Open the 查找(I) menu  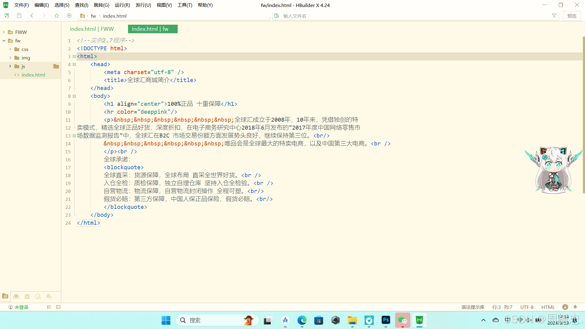(x=81, y=5)
